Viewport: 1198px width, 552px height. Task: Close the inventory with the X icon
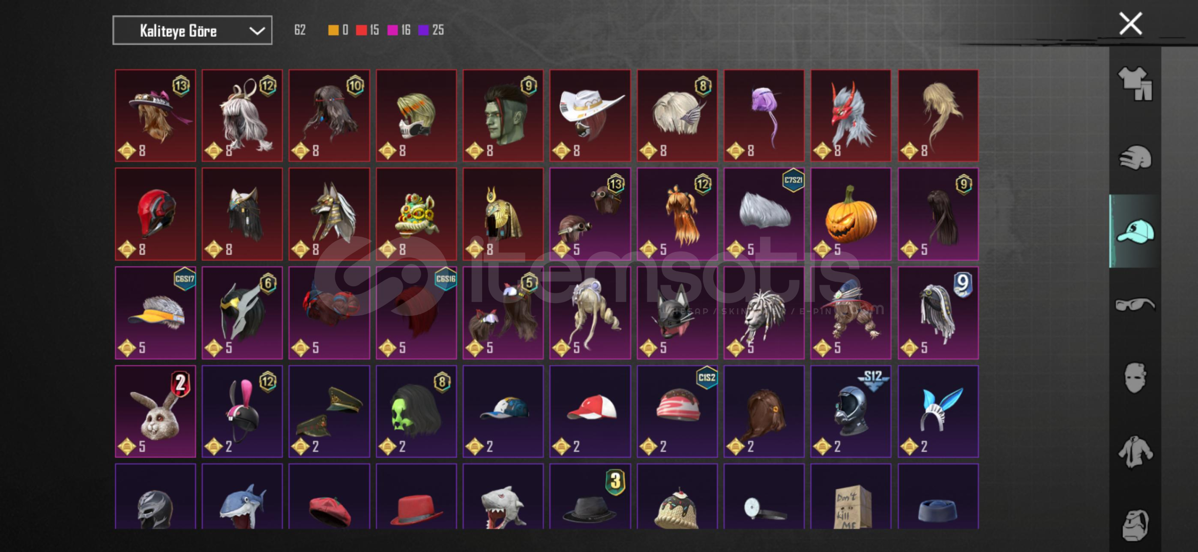1130,24
